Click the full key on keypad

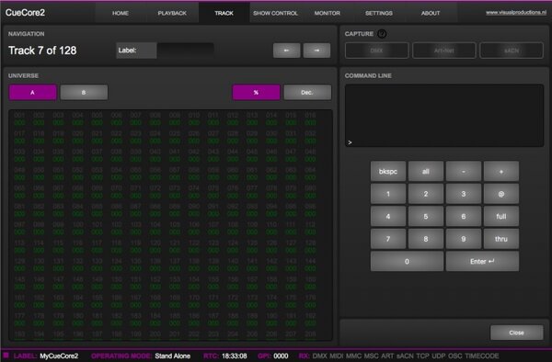click(501, 217)
